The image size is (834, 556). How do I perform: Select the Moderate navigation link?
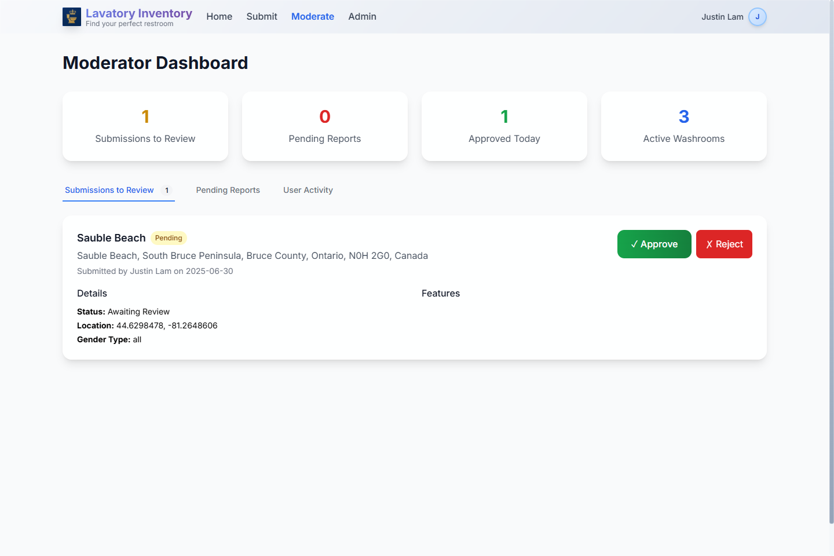[313, 17]
